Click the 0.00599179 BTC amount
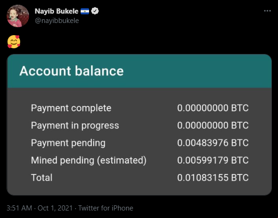Screen dimensions: 278x218 213,160
